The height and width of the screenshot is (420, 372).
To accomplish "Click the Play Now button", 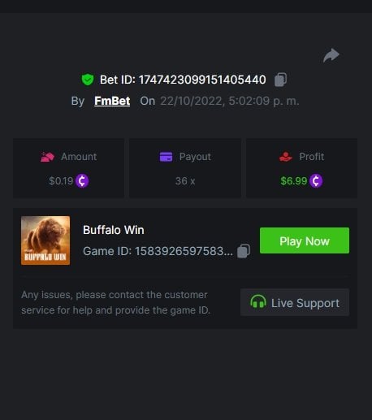I will point(305,240).
